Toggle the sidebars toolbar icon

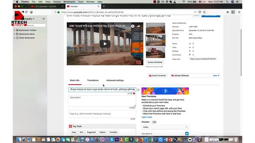(233, 12)
